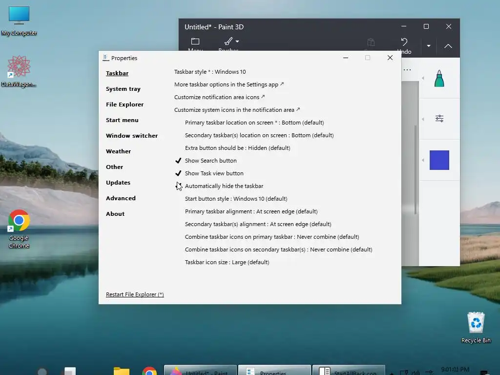
Task: Close the Properties window
Action: 390,58
